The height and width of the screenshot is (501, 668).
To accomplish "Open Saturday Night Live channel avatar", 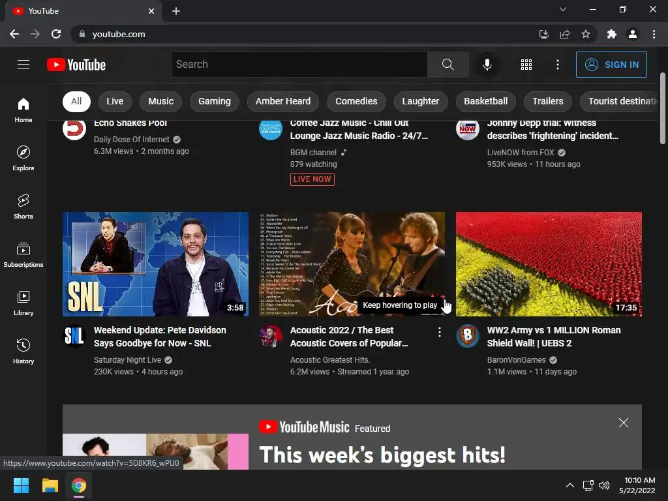I will click(74, 336).
